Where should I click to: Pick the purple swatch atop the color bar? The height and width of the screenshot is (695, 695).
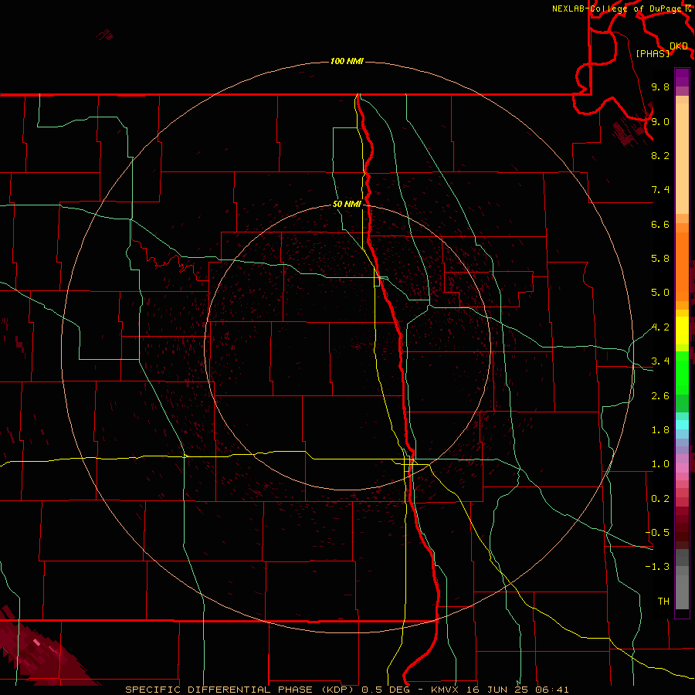pos(682,77)
